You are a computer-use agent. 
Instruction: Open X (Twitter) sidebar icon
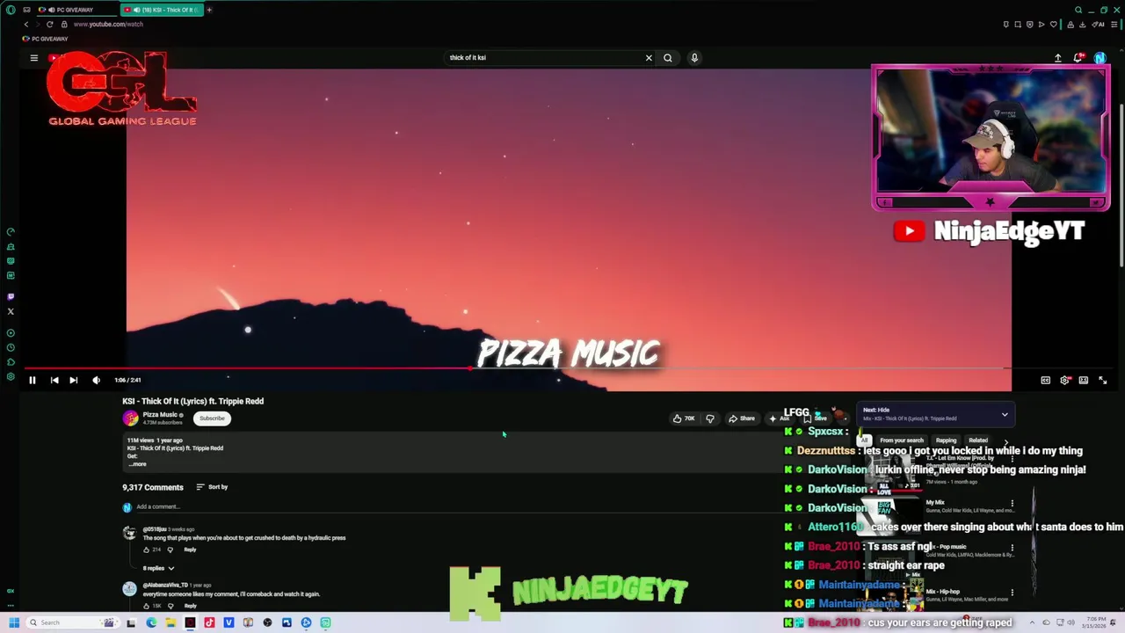click(11, 312)
